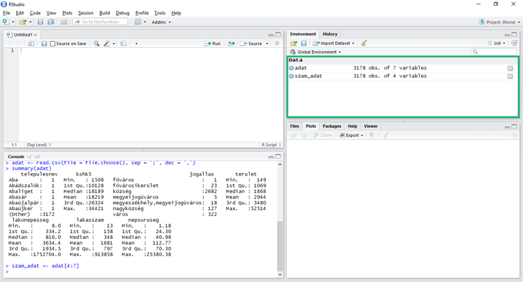The height and width of the screenshot is (282, 523).
Task: Open the Tools menu
Action: coord(160,13)
